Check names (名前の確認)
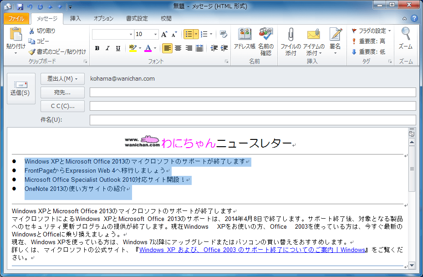Screen dimensions: 423x277 266,42
